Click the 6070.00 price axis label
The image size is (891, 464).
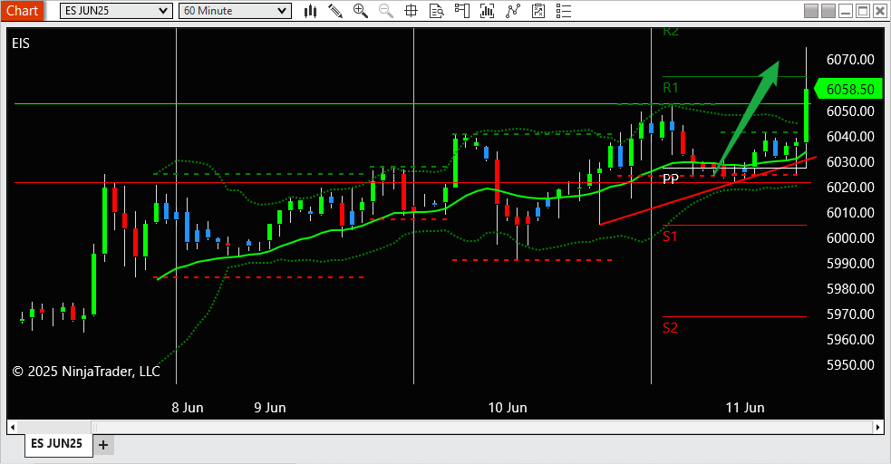click(850, 60)
